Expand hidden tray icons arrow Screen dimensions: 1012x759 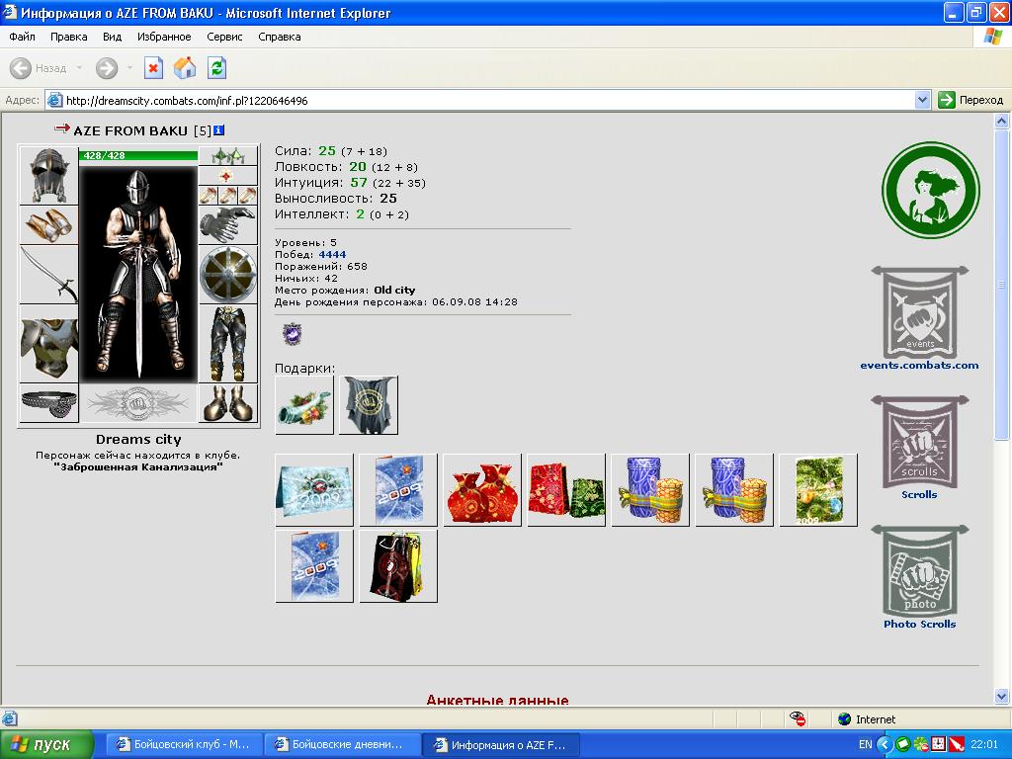[885, 745]
